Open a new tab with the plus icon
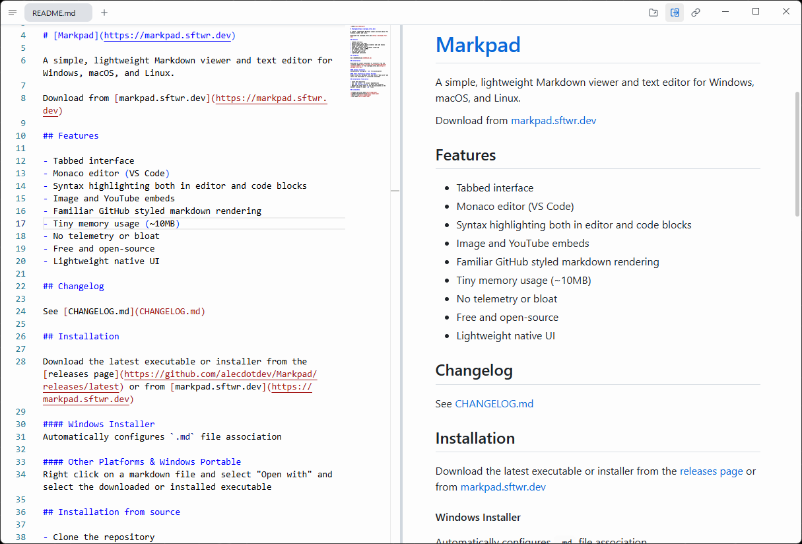Image resolution: width=802 pixels, height=544 pixels. [104, 12]
